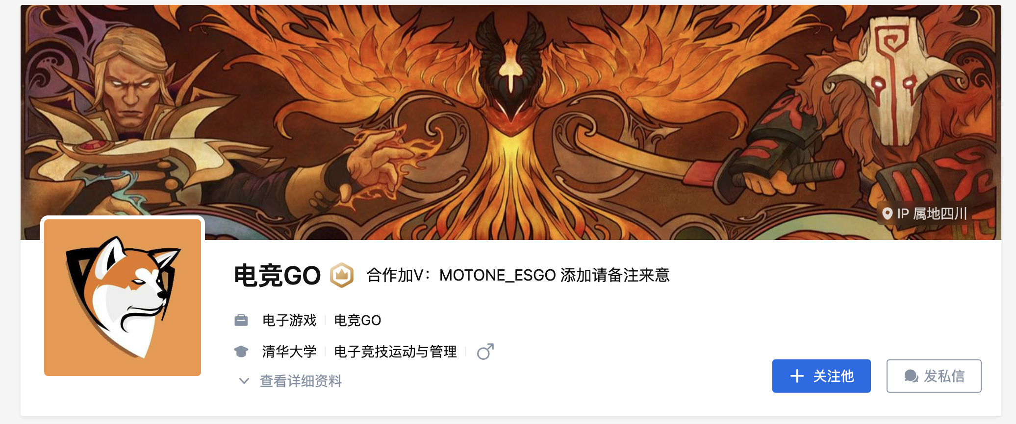Click the 清华大学 school label
This screenshot has width=1016, height=424.
pyautogui.click(x=289, y=352)
